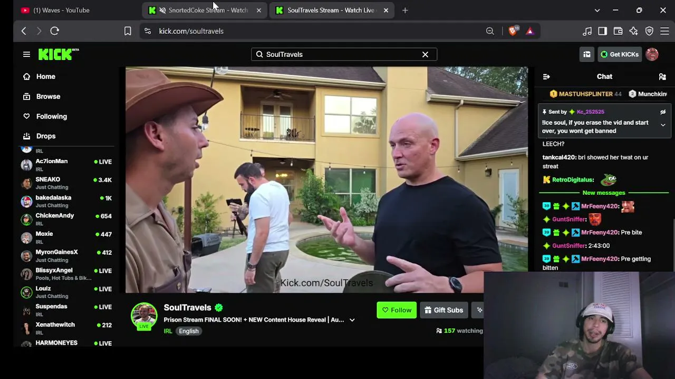Switch to the SnortedCoke Stream tab
Image resolution: width=675 pixels, height=379 pixels.
pyautogui.click(x=206, y=10)
